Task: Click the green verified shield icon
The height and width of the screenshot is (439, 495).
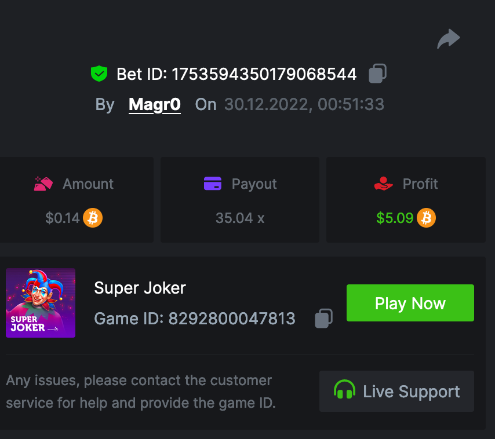Action: [x=99, y=74]
